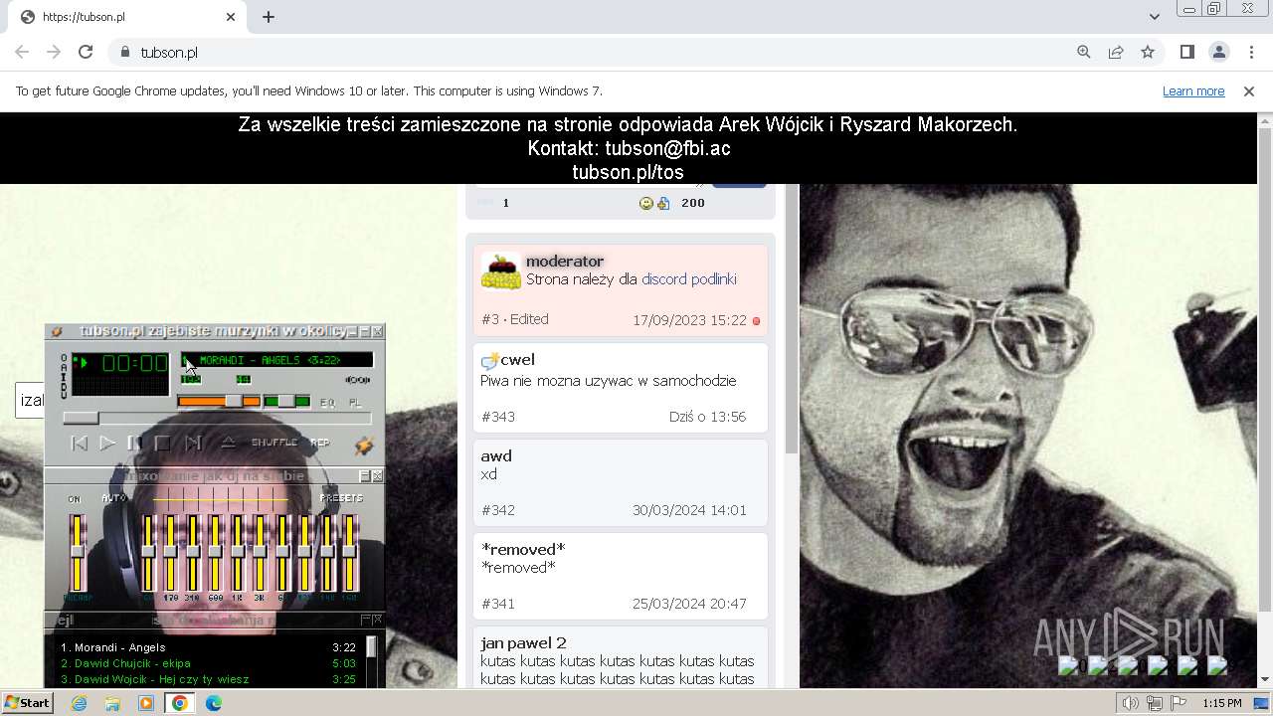Viewport: 1273px width, 716px height.
Task: Adjust the 600 Hz equalizer band
Action: coord(215,552)
